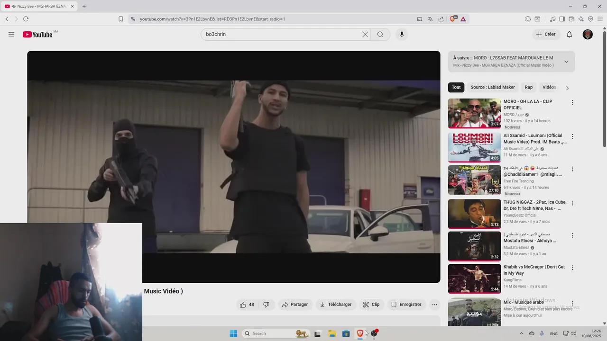Open Mostafa Elnesr video thumbnail
607x341 pixels.
pyautogui.click(x=474, y=246)
